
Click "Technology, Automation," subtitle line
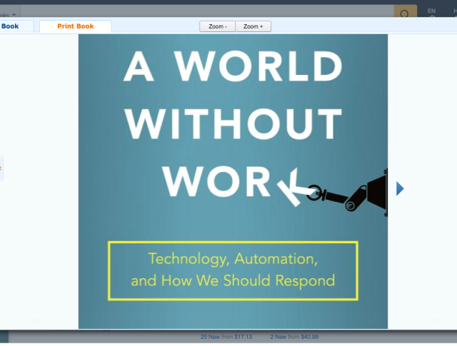(233, 260)
